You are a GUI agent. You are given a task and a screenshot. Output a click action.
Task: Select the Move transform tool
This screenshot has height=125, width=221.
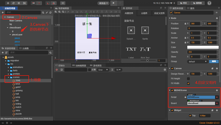[x=8, y=3]
